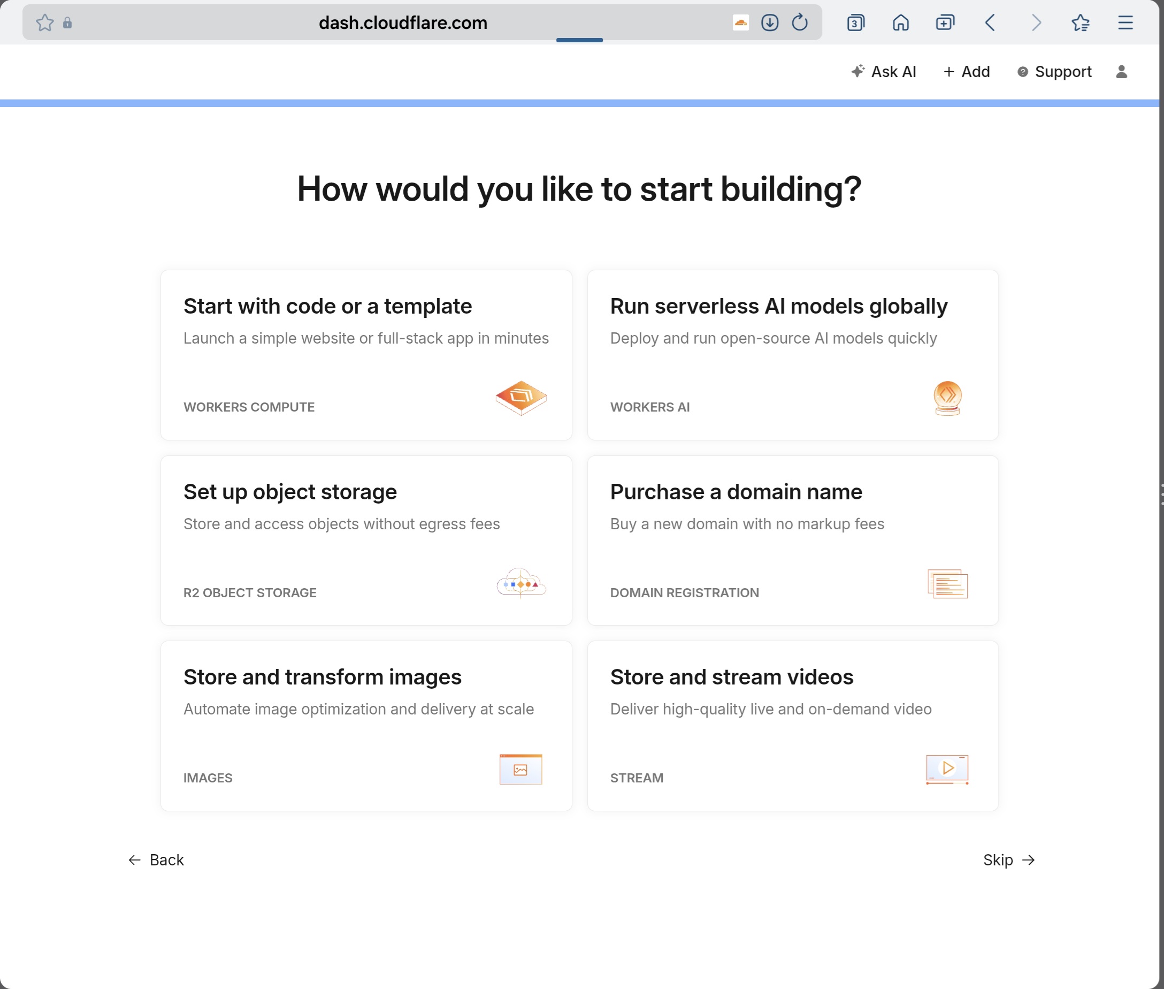The image size is (1164, 989).
Task: Click the dash.cloudflare.com address bar
Action: (x=402, y=22)
